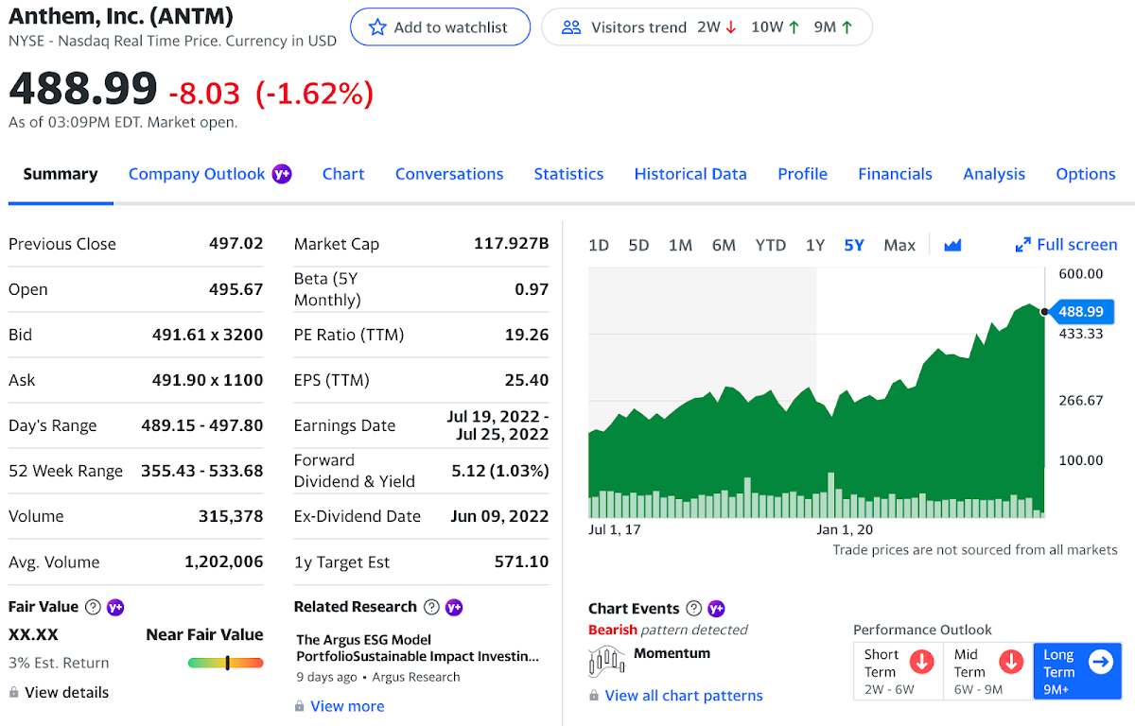Screen dimensions: 1135x726
Task: Click the Avg. Volume value 1,202,006
Action: (x=224, y=562)
